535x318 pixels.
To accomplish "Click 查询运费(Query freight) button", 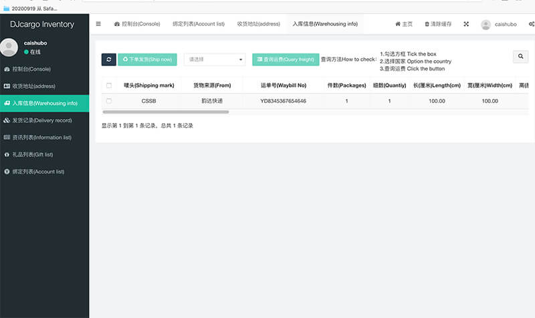I will tap(286, 59).
